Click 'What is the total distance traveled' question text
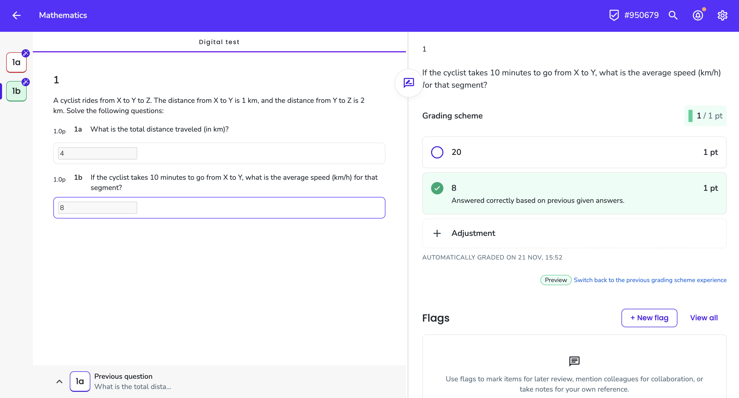This screenshot has height=398, width=739. tap(160, 129)
